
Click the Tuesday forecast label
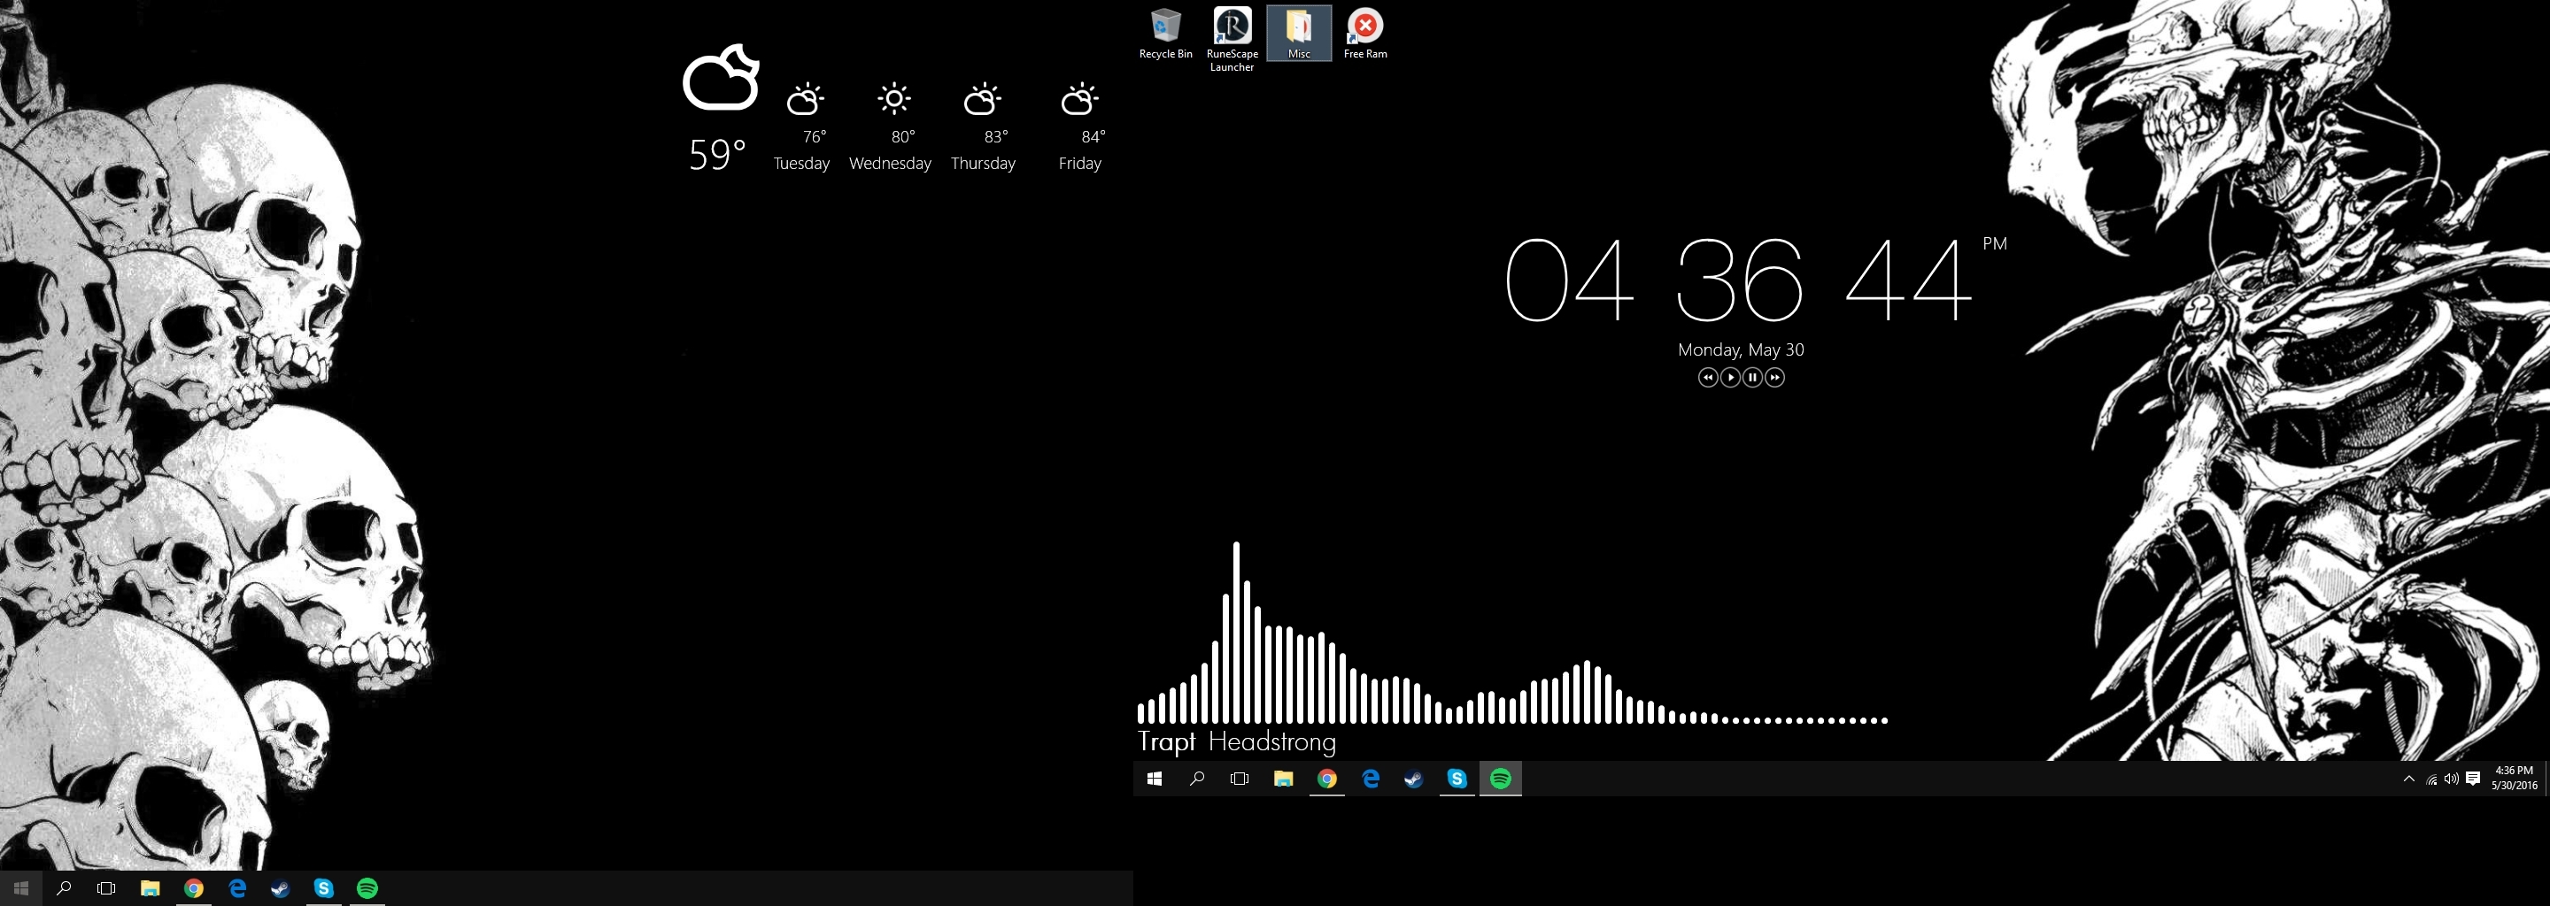(802, 163)
